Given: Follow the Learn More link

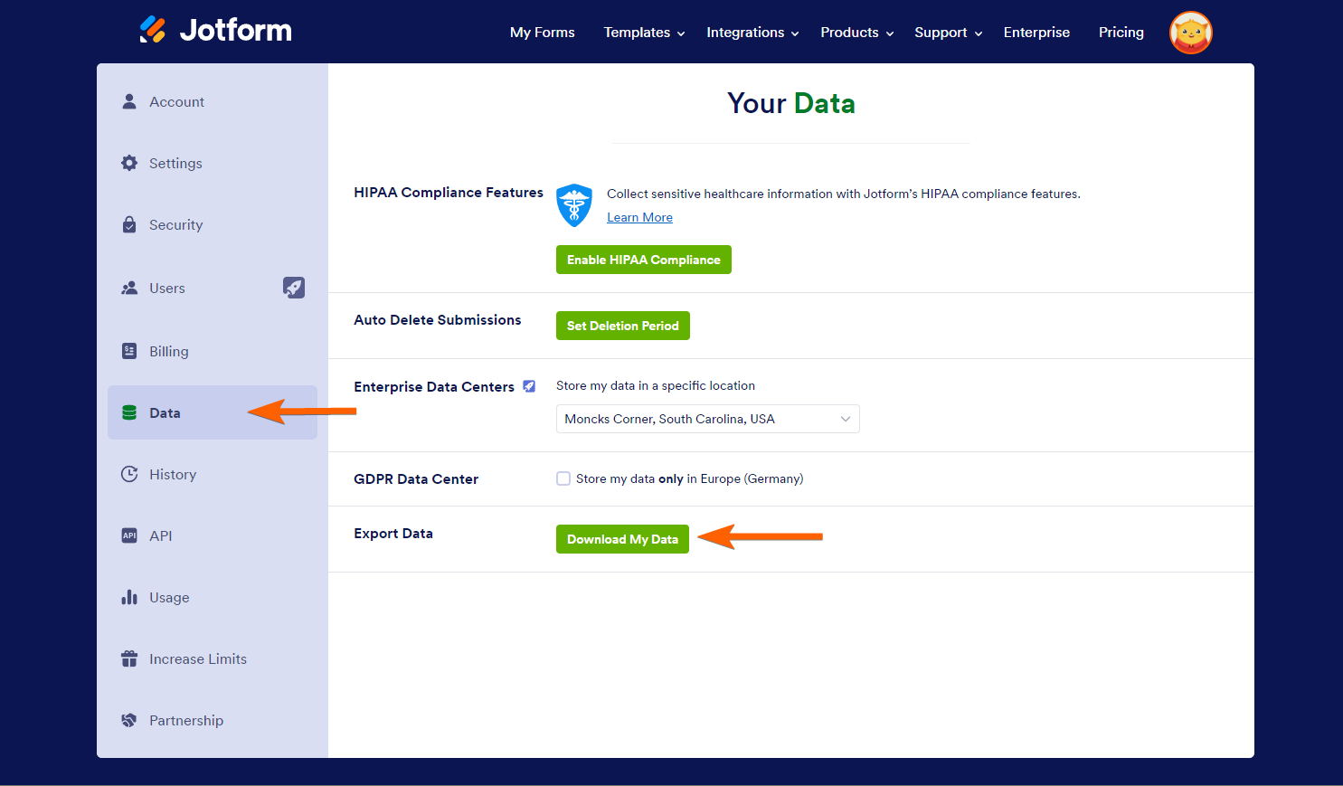Looking at the screenshot, I should (639, 217).
